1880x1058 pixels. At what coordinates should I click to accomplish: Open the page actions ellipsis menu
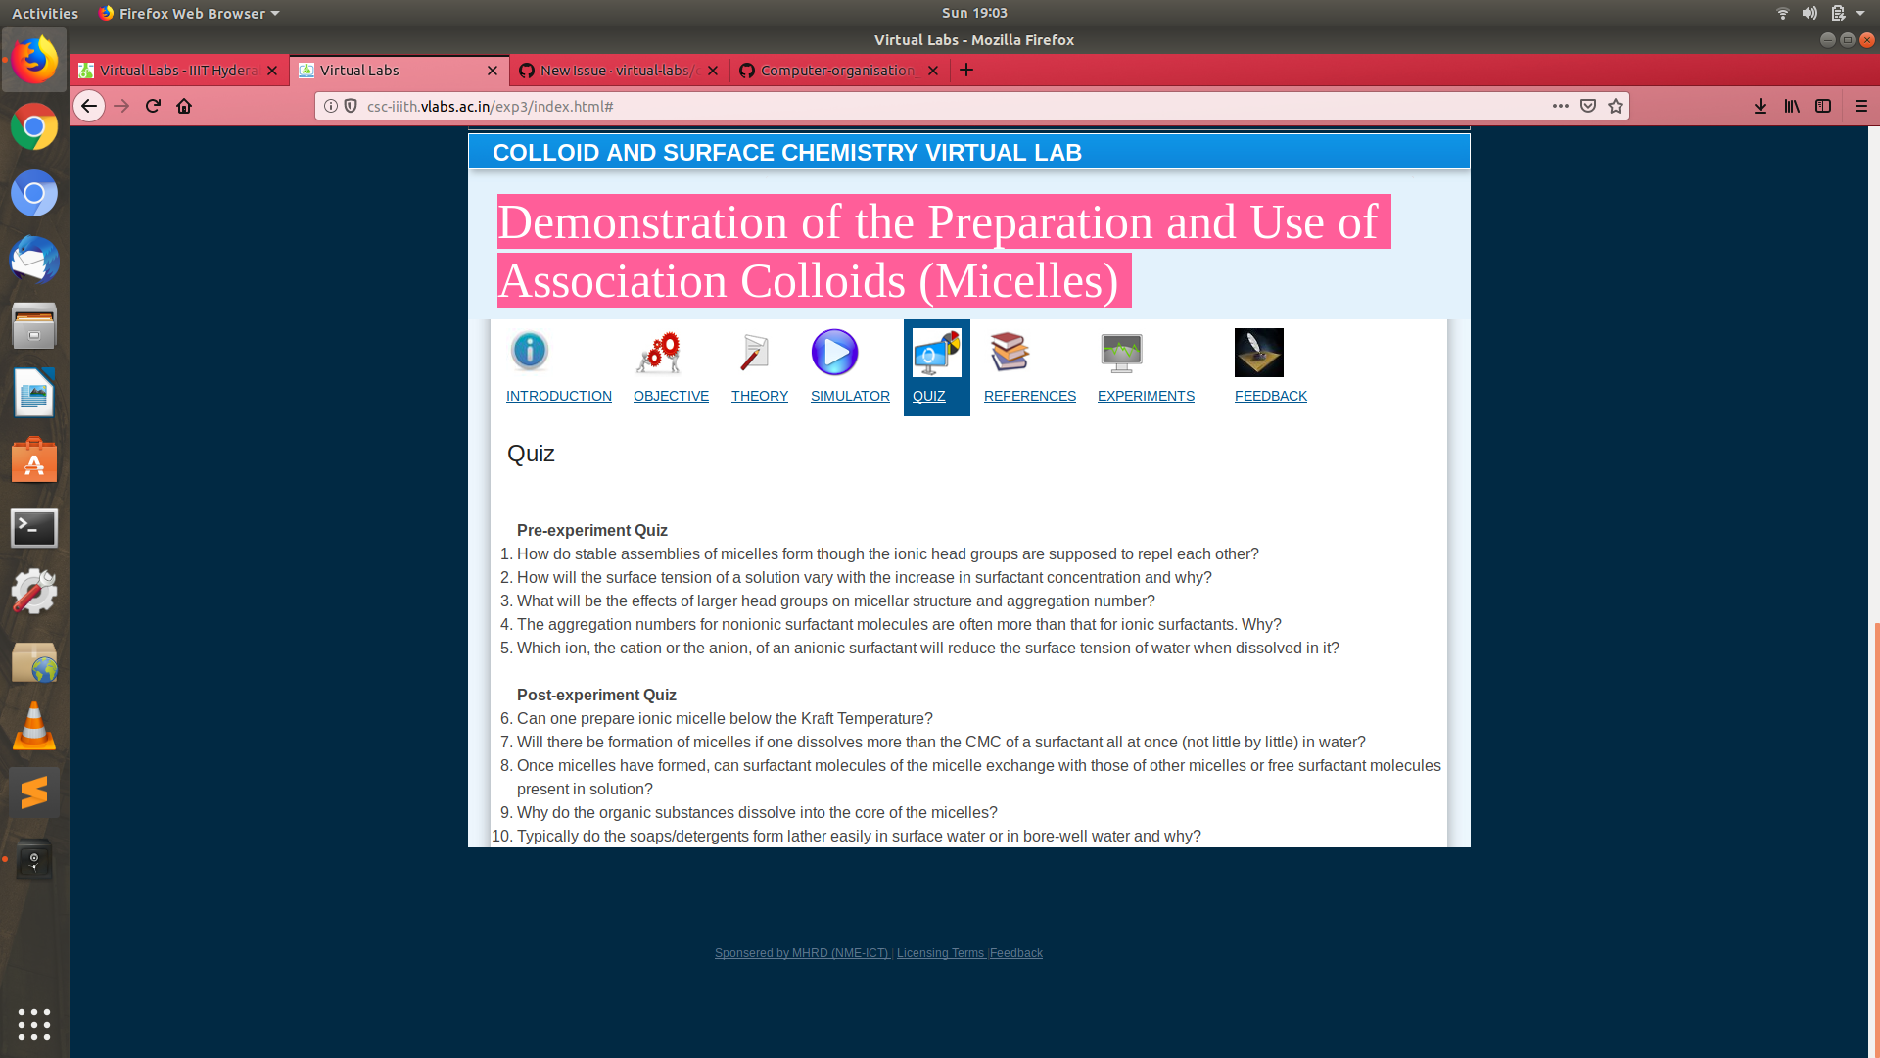click(x=1559, y=106)
